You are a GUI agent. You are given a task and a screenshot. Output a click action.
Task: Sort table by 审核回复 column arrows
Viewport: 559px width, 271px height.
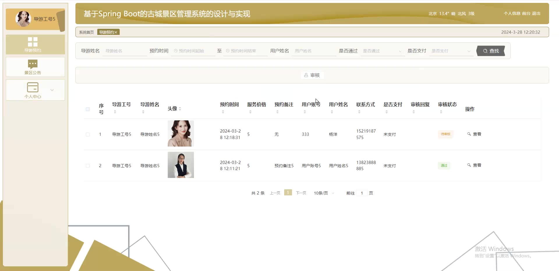(414, 112)
